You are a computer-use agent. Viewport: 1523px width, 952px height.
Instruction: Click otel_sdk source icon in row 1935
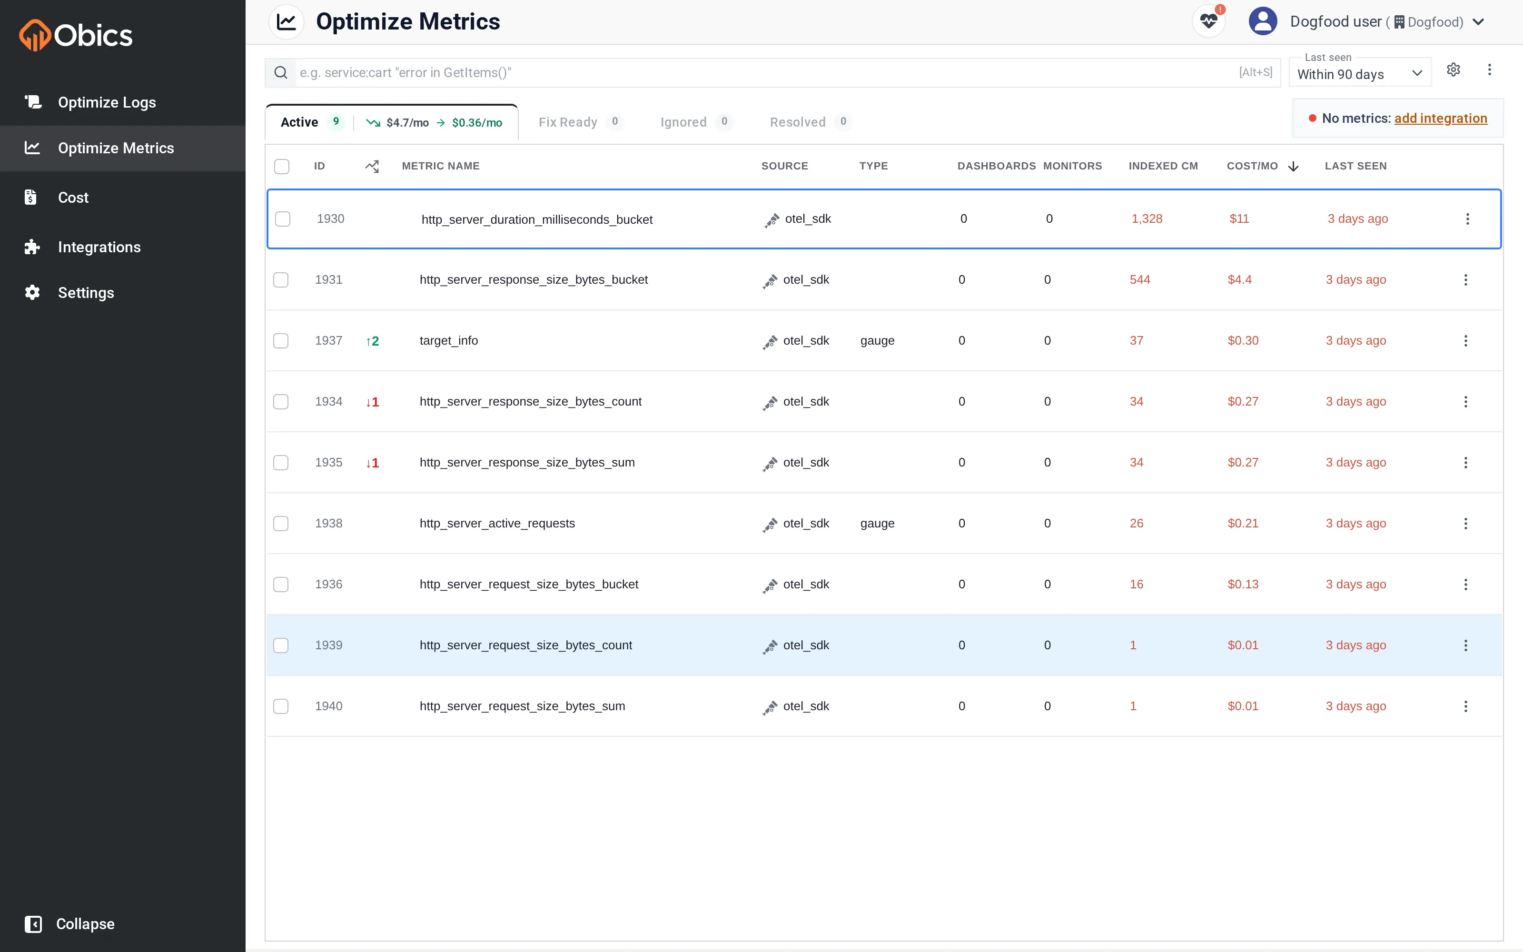[770, 465]
